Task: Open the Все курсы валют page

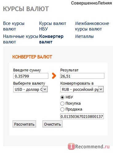Action: click(x=14, y=26)
